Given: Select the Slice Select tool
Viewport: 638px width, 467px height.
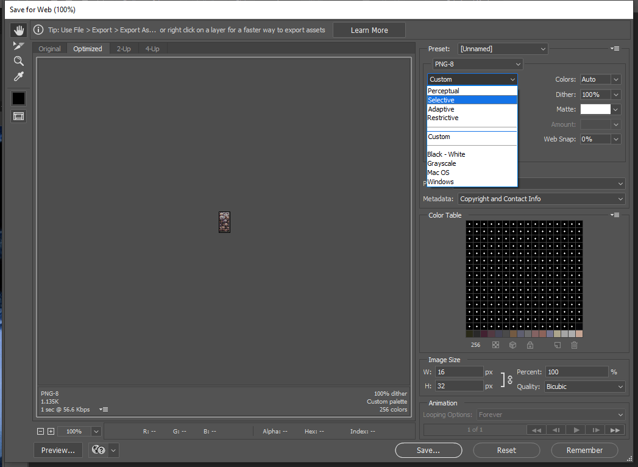Looking at the screenshot, I should click(19, 46).
